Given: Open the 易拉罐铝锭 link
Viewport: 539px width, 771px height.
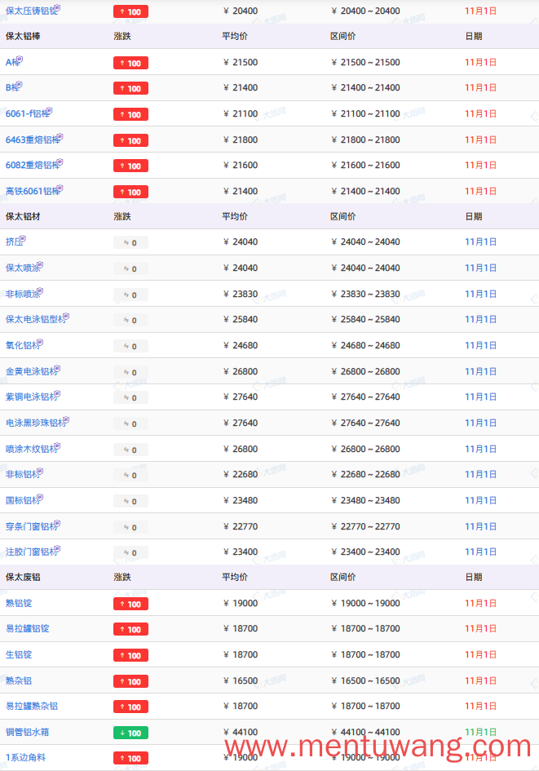Looking at the screenshot, I should click(28, 629).
